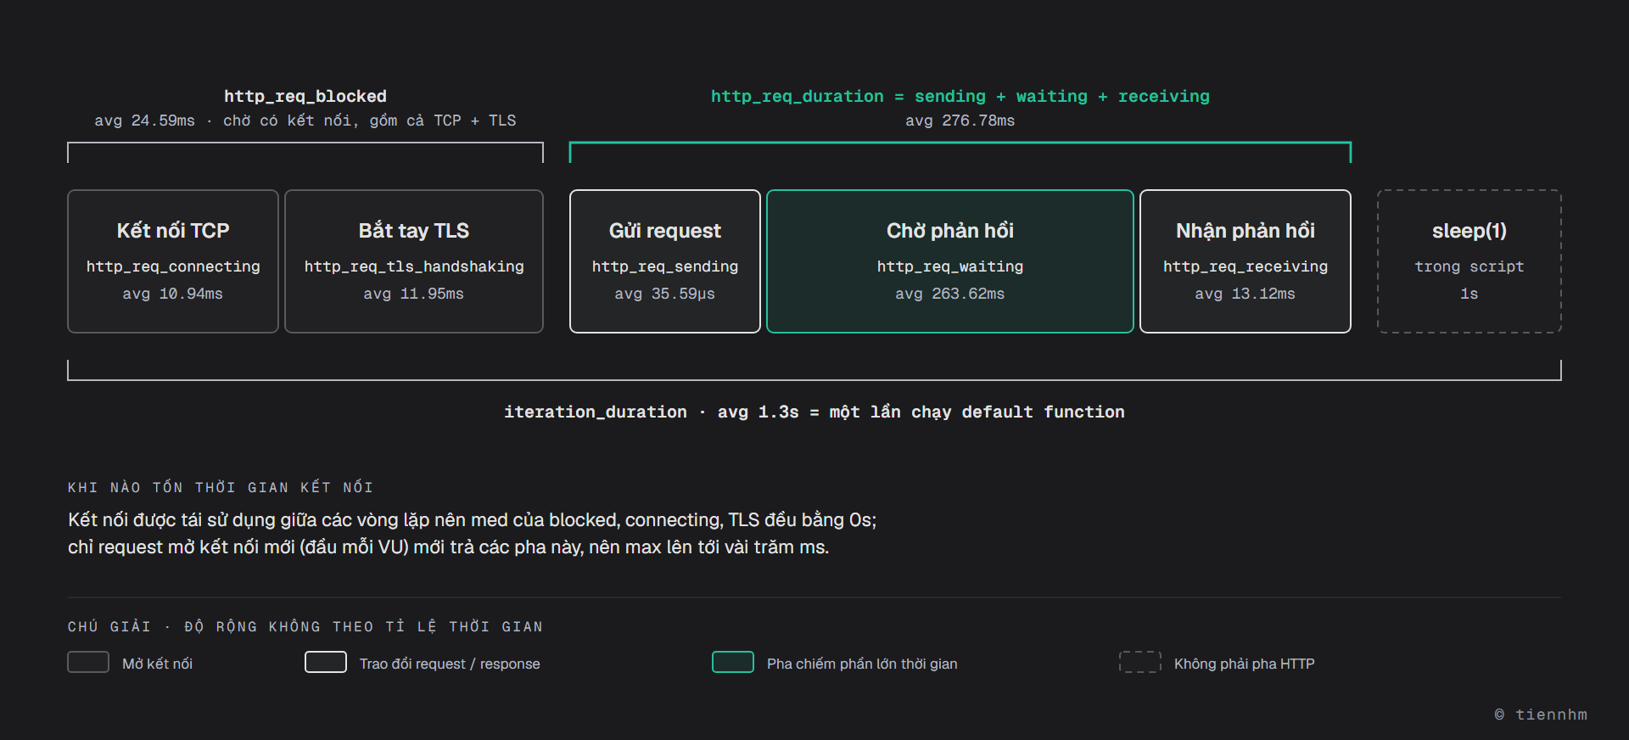Click the 'CHÚ GIẢI' legend heading
The height and width of the screenshot is (740, 1629).
[305, 626]
